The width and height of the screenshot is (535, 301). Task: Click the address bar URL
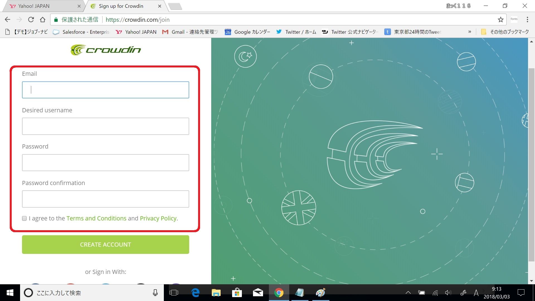pos(138,20)
